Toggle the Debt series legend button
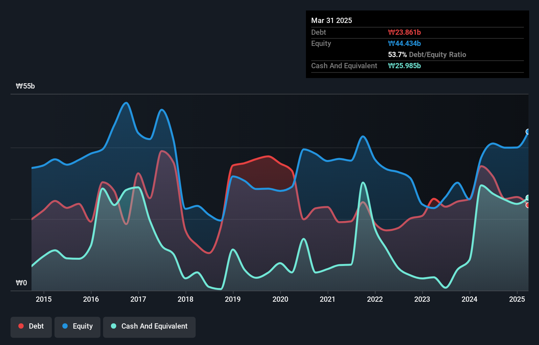Image resolution: width=539 pixels, height=345 pixels. (31, 327)
